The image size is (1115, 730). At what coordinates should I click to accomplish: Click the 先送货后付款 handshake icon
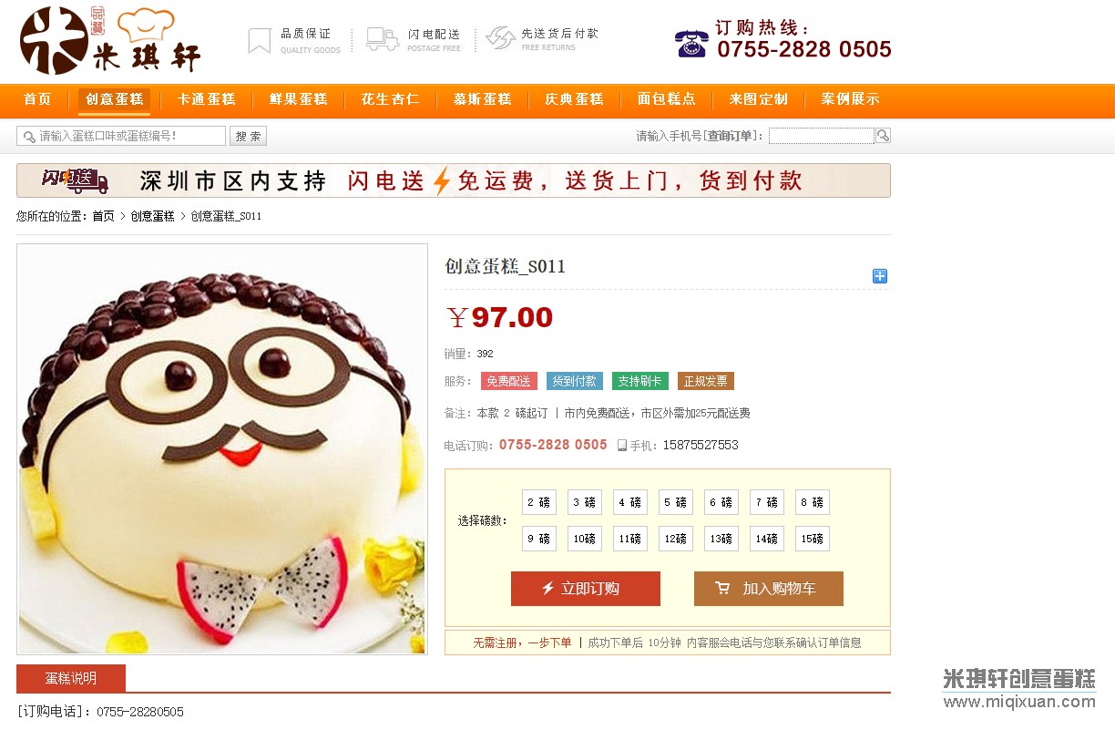(501, 38)
